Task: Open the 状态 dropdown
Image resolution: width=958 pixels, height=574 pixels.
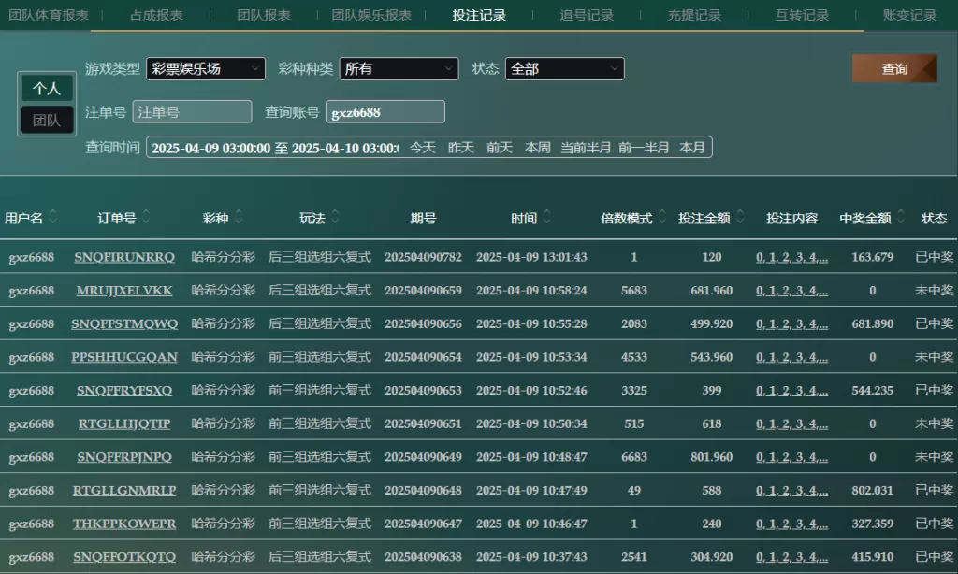Action: [564, 69]
